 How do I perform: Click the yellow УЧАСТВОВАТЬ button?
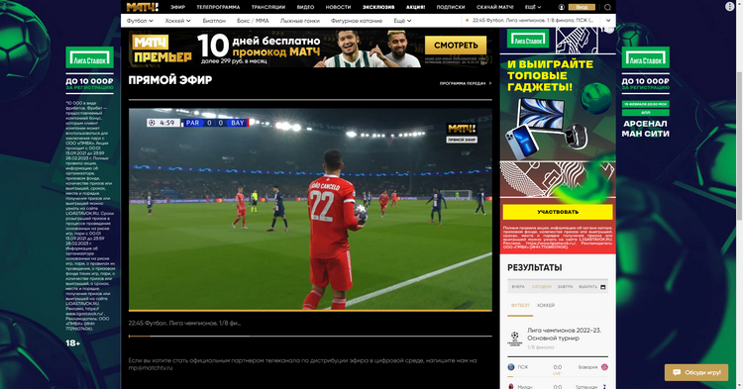point(558,212)
